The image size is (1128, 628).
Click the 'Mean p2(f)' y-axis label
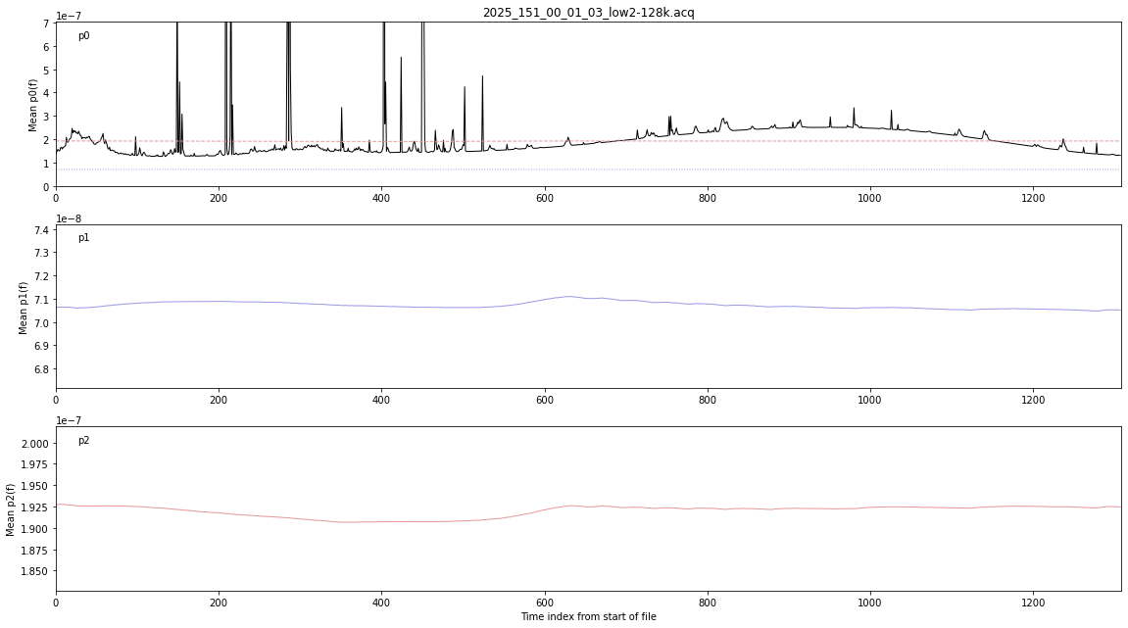tap(10, 509)
